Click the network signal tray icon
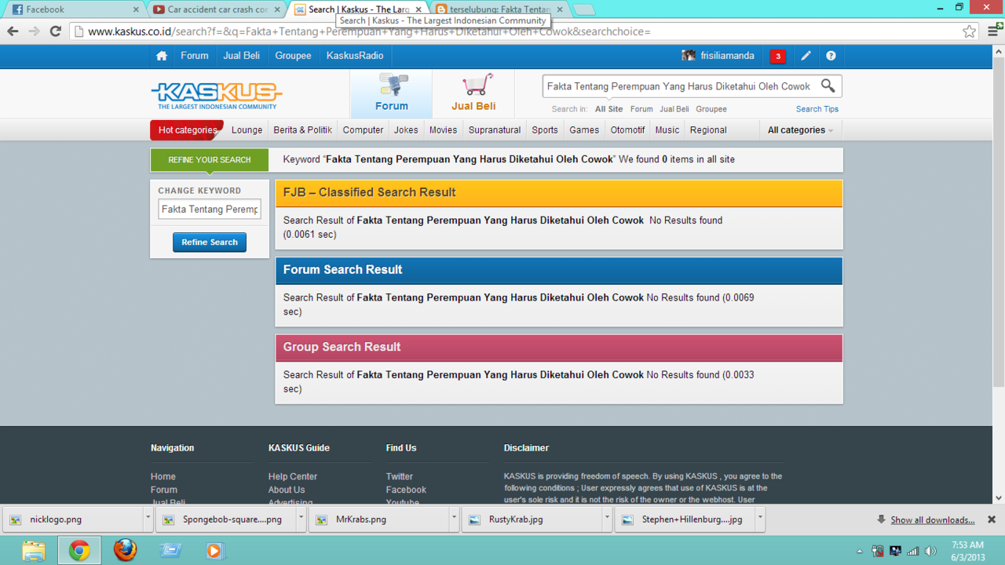The height and width of the screenshot is (565, 1005). pyautogui.click(x=912, y=551)
